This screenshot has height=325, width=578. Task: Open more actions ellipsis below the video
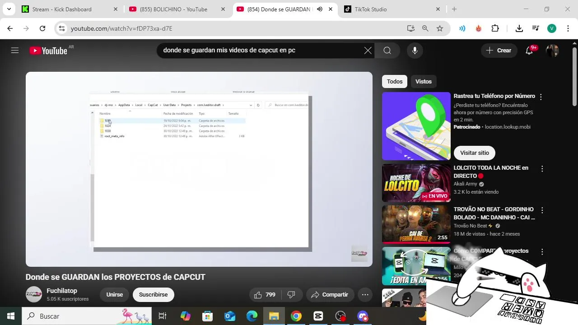click(365, 295)
